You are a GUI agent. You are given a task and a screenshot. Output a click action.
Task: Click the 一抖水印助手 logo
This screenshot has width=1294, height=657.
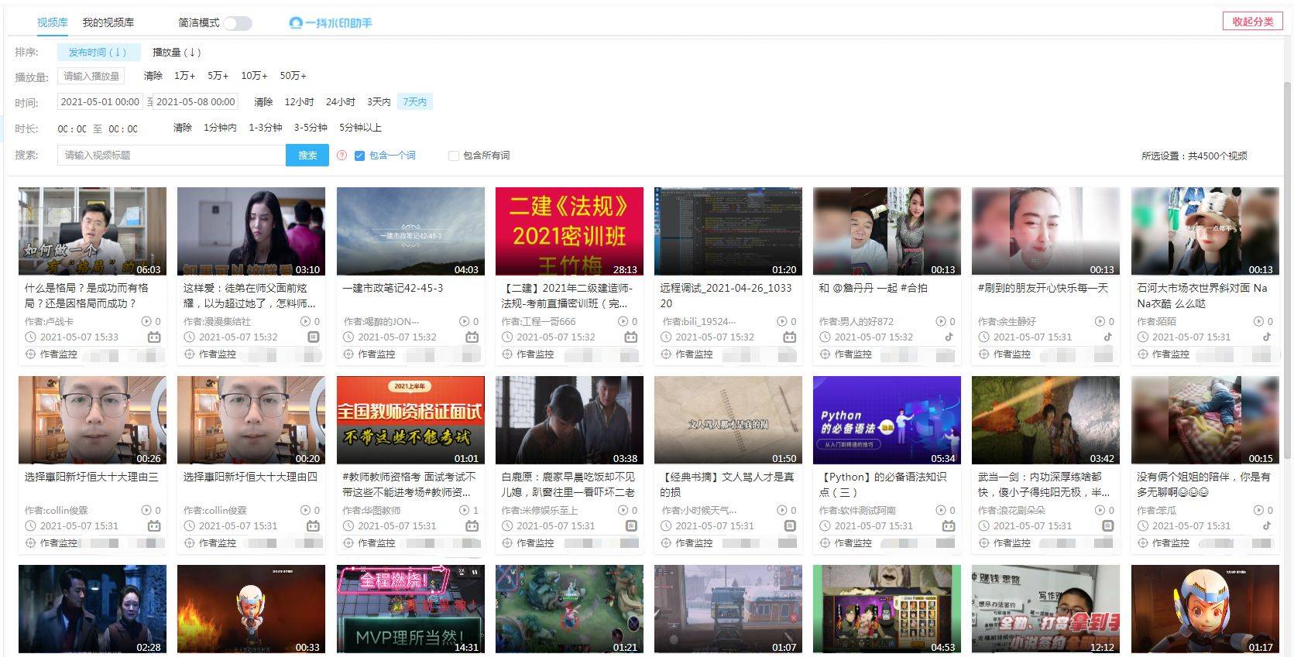pos(331,23)
